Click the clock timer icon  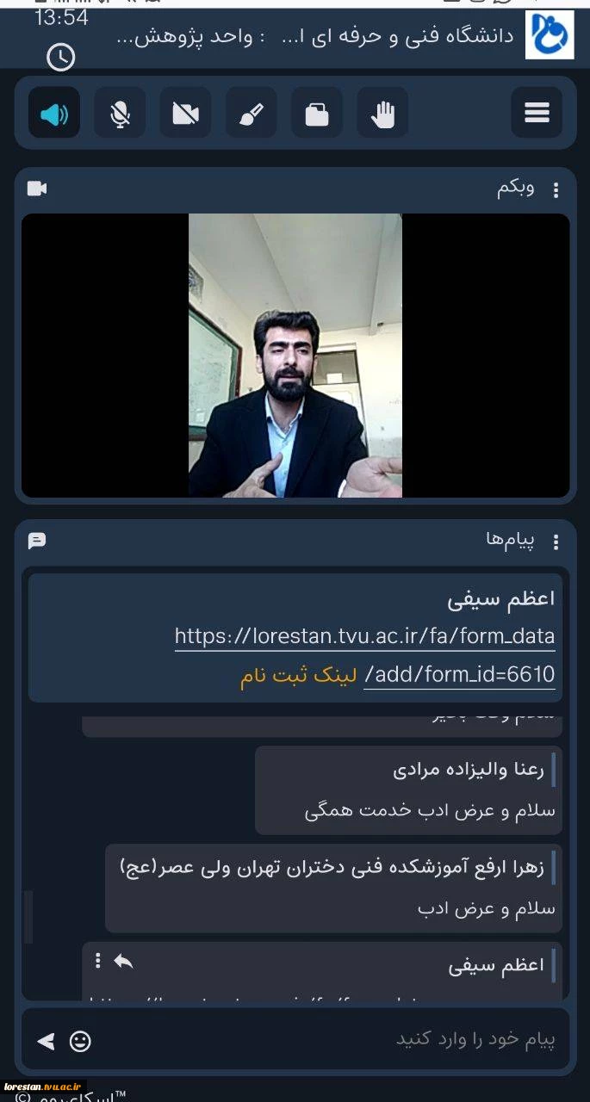point(60,57)
